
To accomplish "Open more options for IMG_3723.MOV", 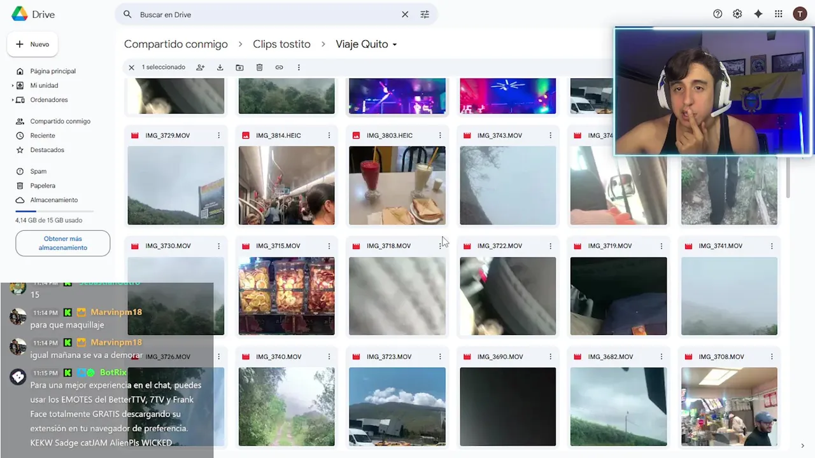I will pyautogui.click(x=440, y=357).
